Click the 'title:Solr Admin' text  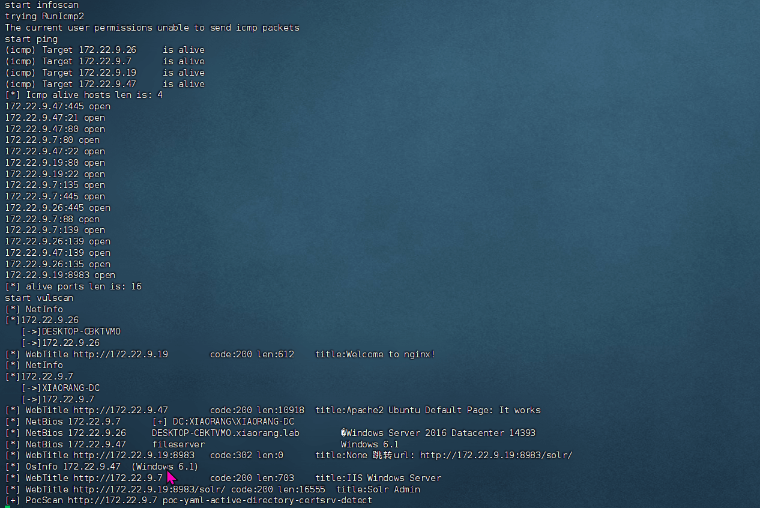[378, 489]
